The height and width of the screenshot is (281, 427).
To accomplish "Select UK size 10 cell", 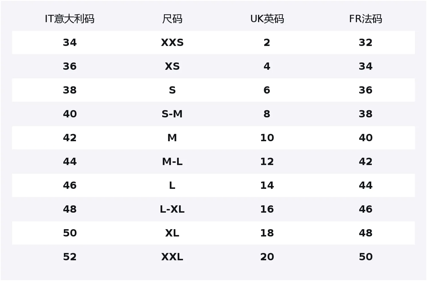I will [267, 138].
